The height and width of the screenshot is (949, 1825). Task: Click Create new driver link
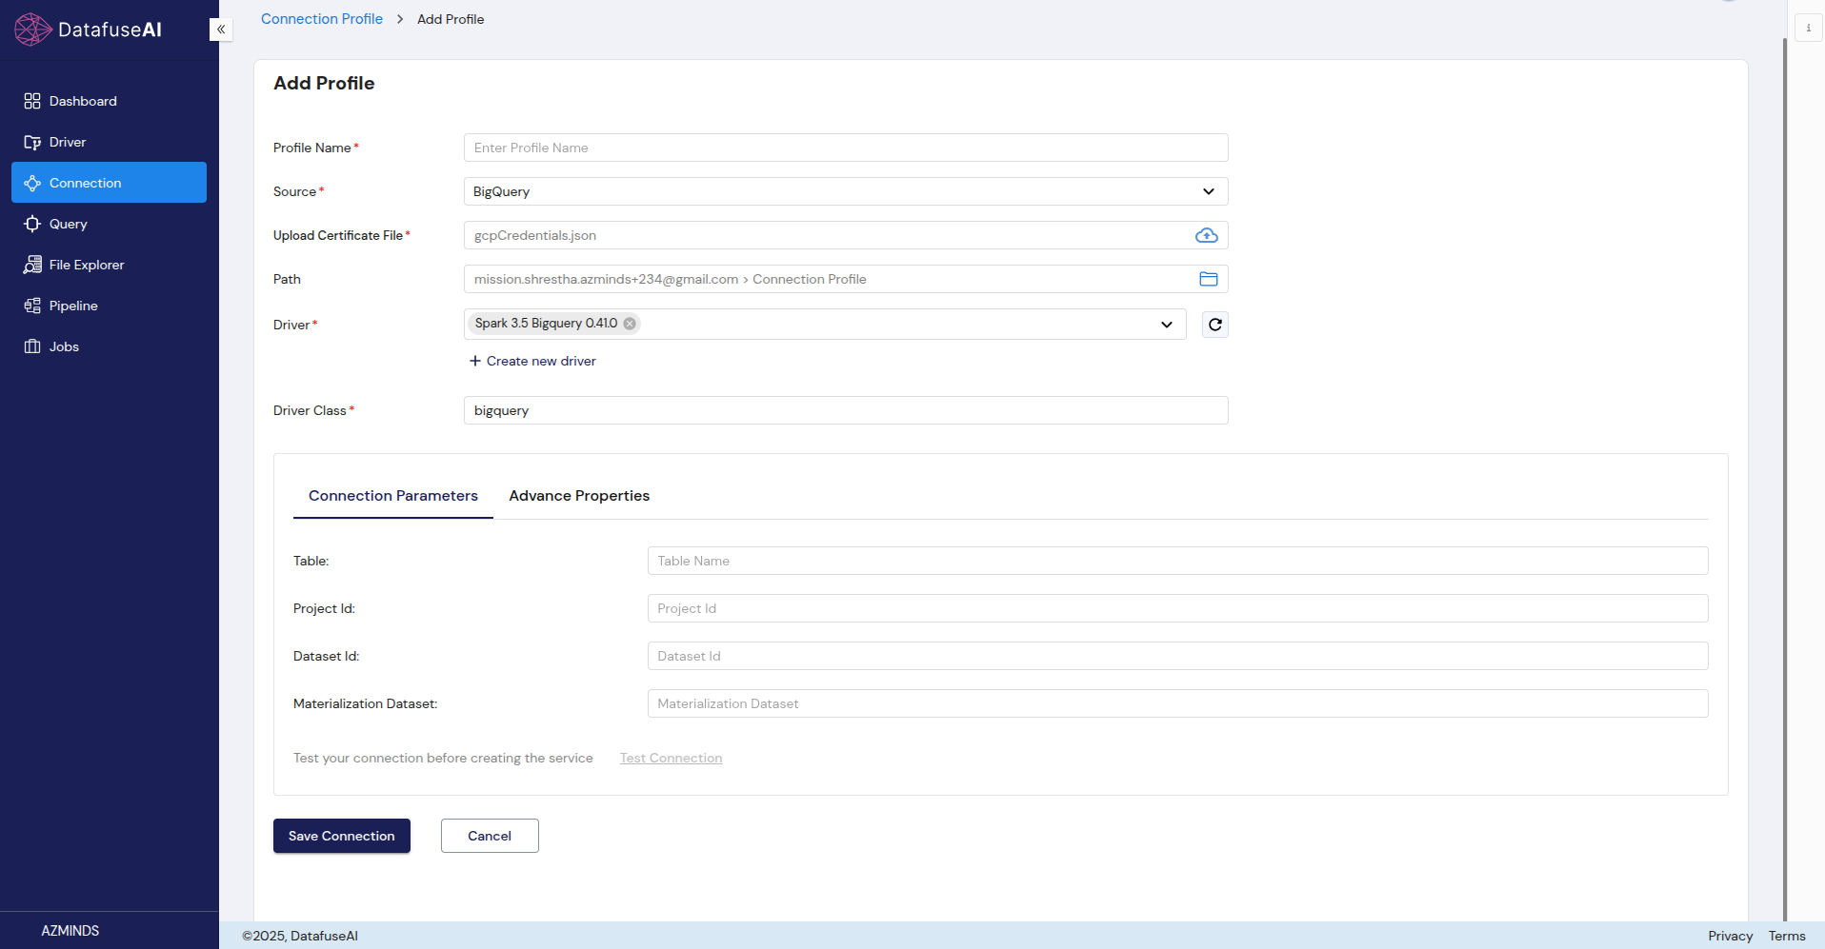point(532,361)
